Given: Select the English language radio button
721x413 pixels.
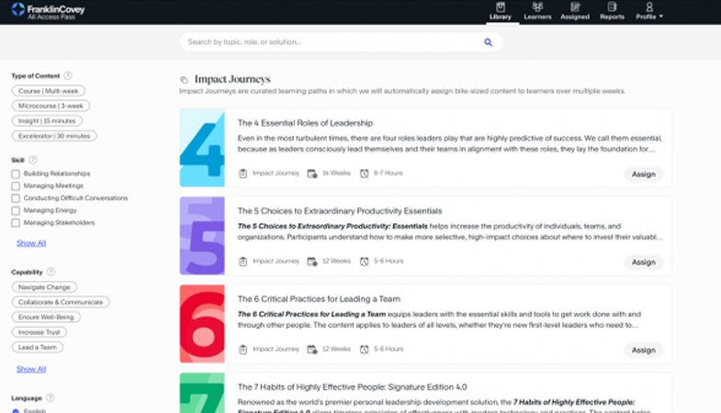Looking at the screenshot, I should (16, 410).
